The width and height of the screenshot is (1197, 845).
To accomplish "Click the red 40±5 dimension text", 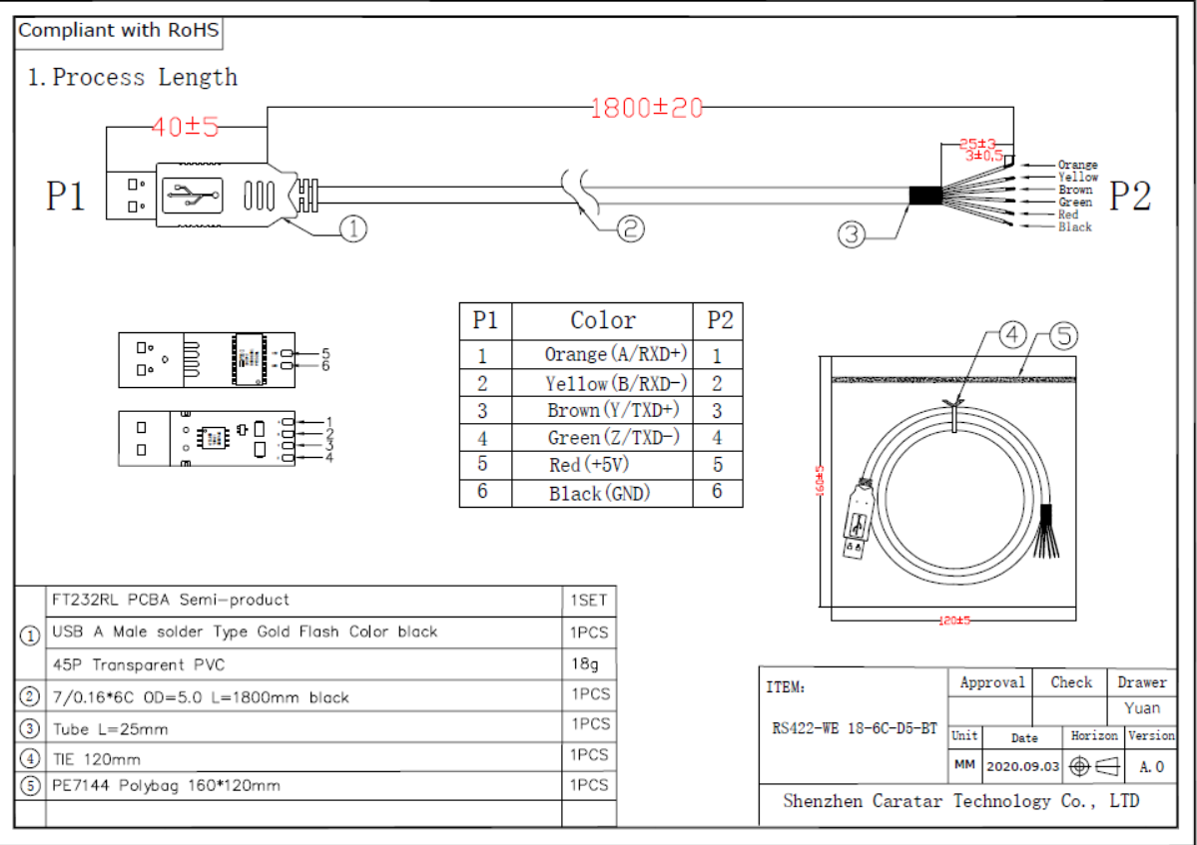I will point(185,127).
